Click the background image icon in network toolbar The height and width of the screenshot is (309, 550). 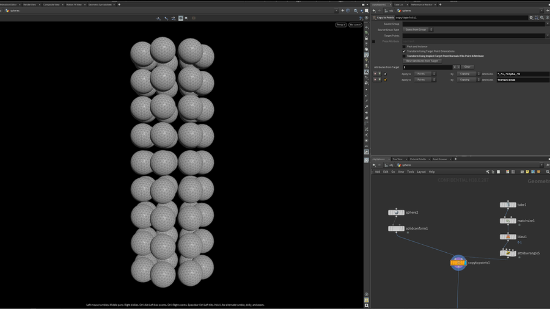533,172
